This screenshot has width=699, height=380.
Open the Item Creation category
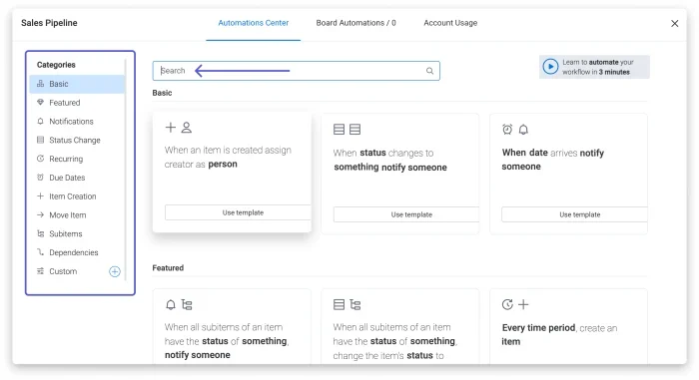77,196
